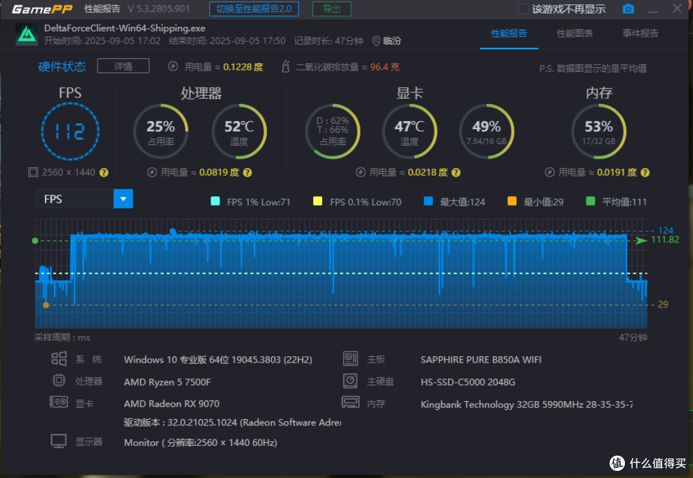693x478 pixels.
Task: Click the 最小值 orange legend swatch
Action: coord(512,201)
